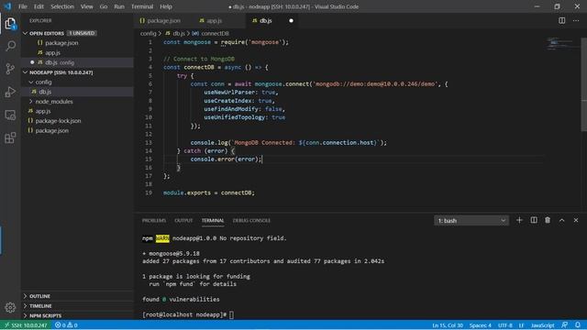Open the File menu
This screenshot has width=587, height=330.
point(23,6)
